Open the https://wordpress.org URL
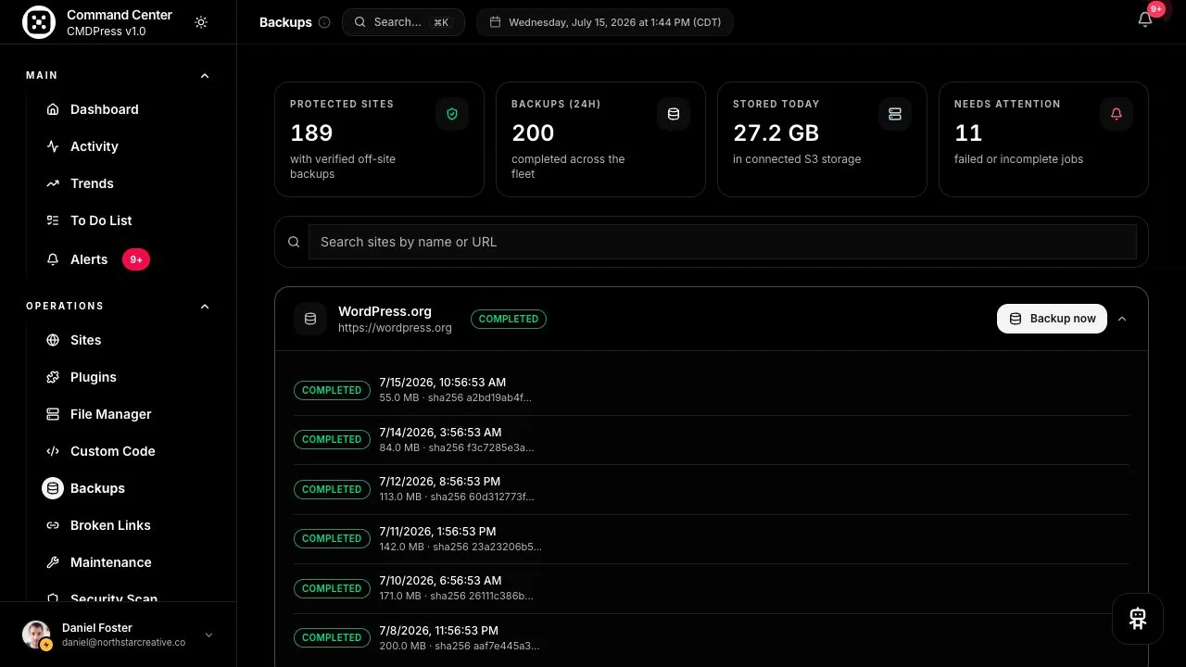The image size is (1186, 667). (x=395, y=328)
